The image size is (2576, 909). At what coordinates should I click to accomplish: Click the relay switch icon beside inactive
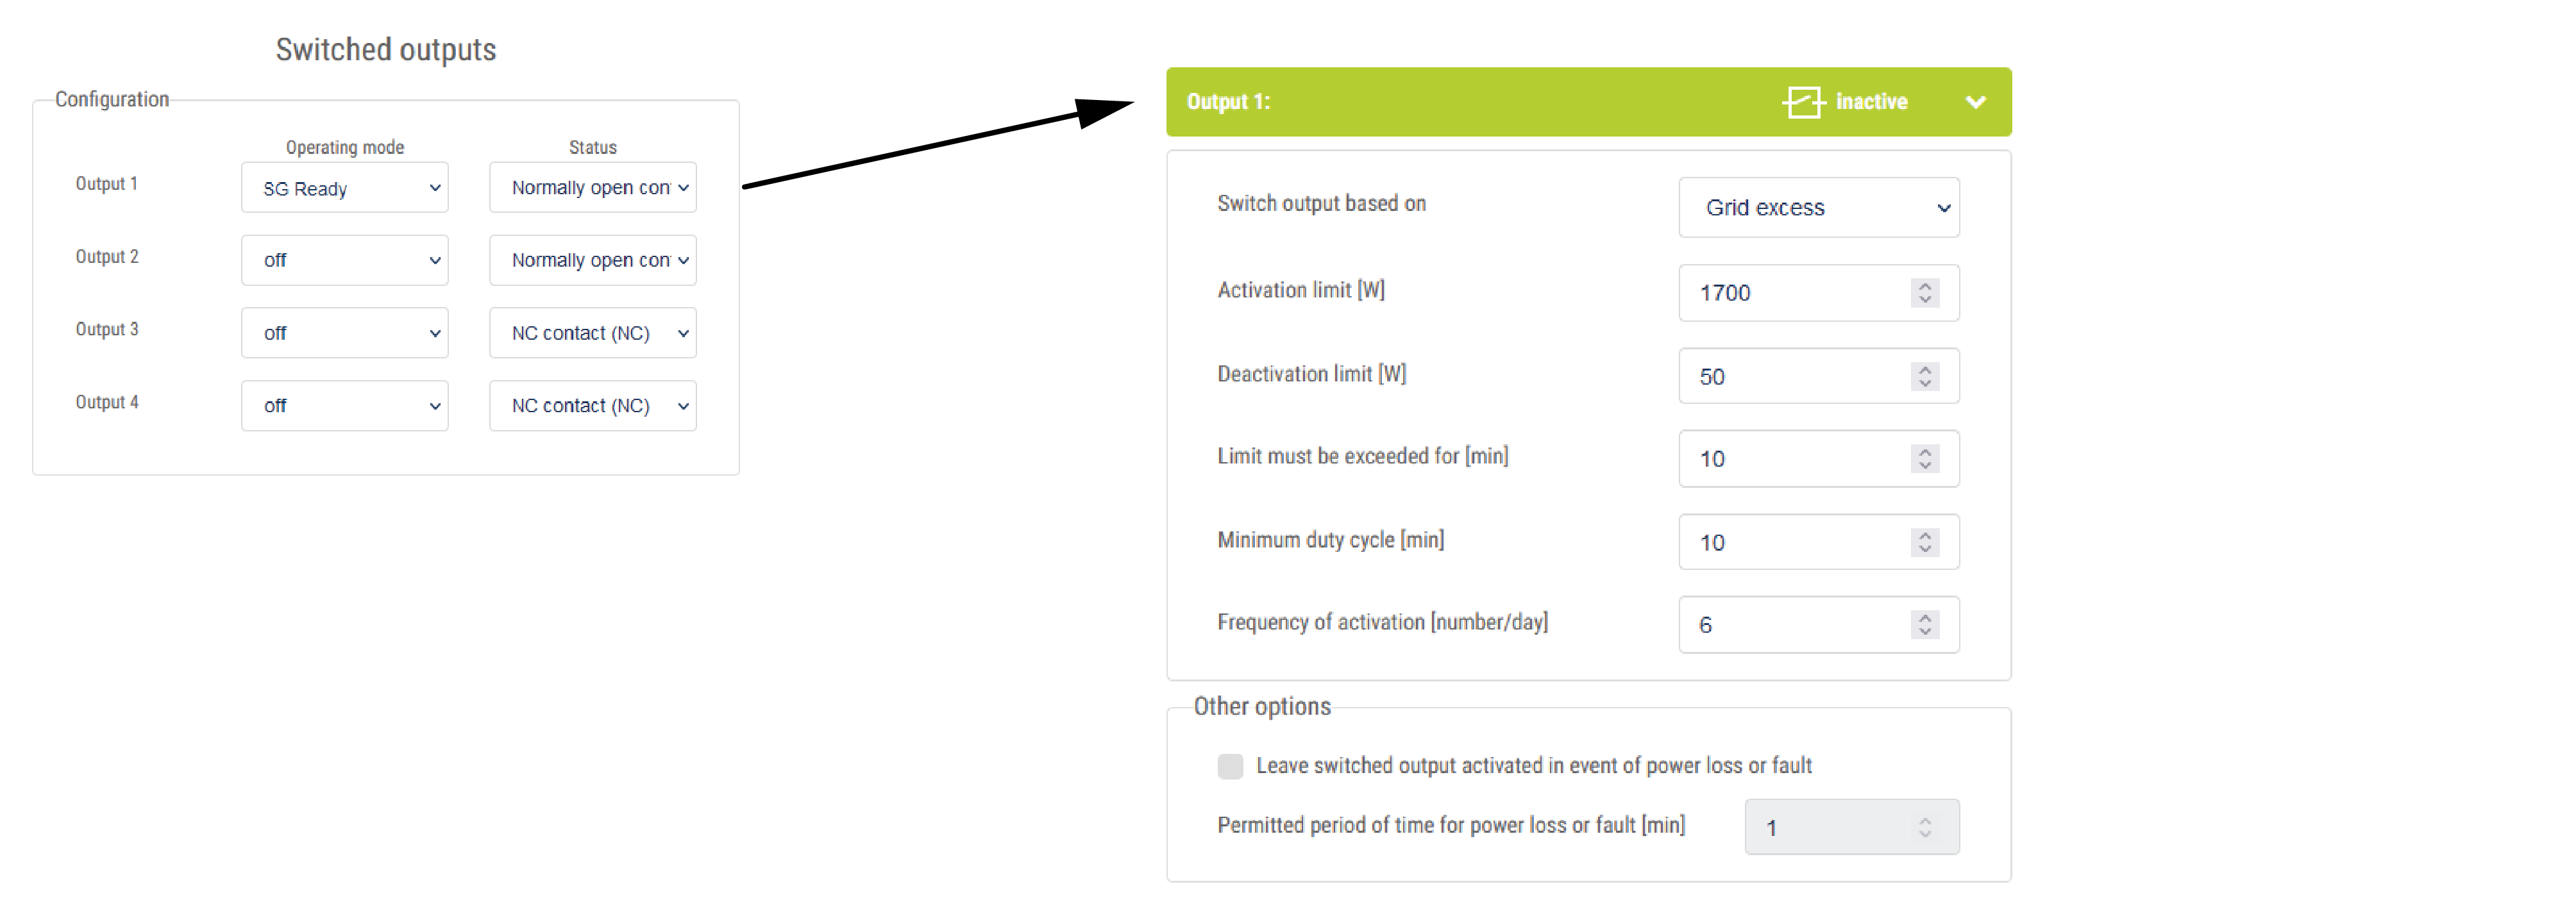(1802, 102)
